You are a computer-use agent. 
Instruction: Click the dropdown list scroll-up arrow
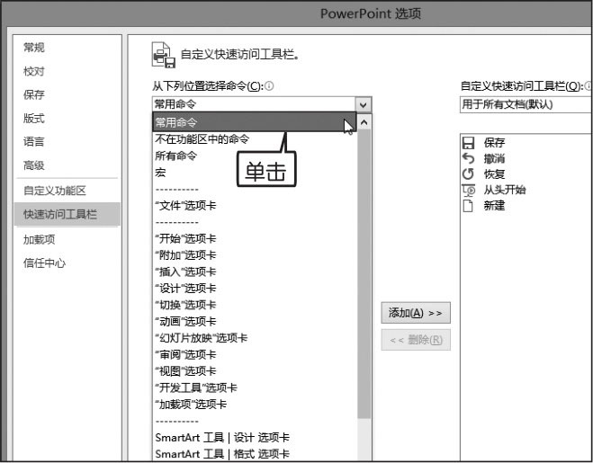(364, 120)
